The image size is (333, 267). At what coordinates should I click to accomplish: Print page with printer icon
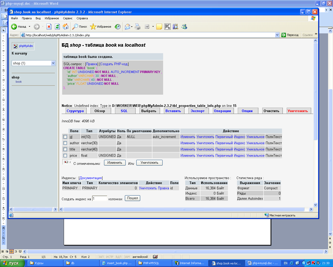pyautogui.click(x=138, y=27)
